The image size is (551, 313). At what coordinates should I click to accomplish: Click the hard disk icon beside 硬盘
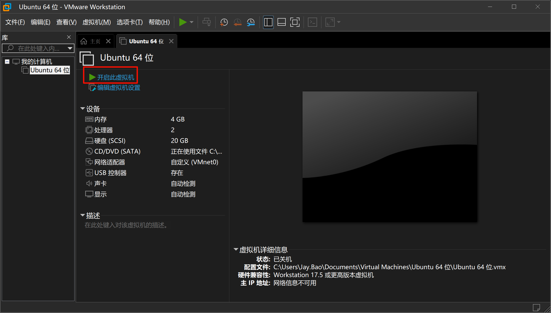click(x=89, y=141)
